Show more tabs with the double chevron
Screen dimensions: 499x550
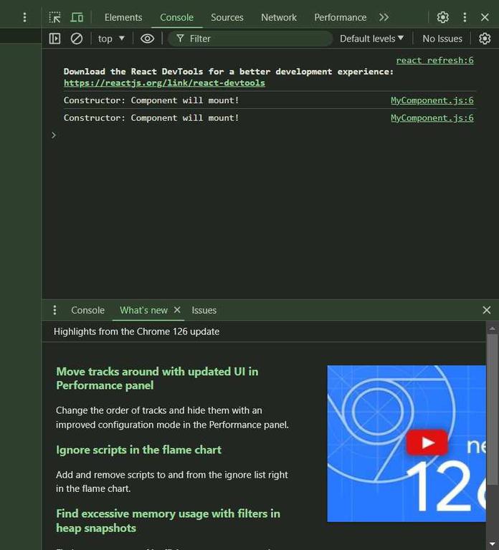[384, 17]
